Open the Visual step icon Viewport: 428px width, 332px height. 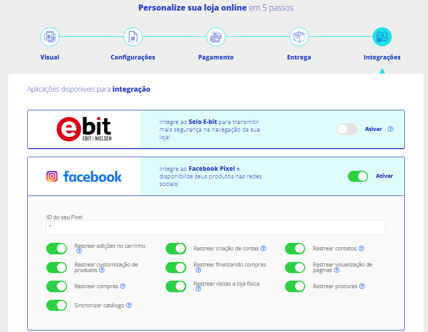point(50,37)
